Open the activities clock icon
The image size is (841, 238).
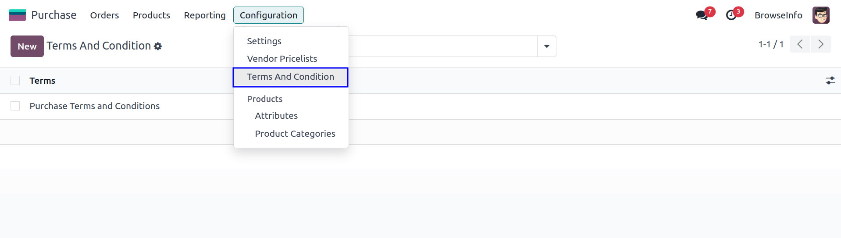pos(731,15)
